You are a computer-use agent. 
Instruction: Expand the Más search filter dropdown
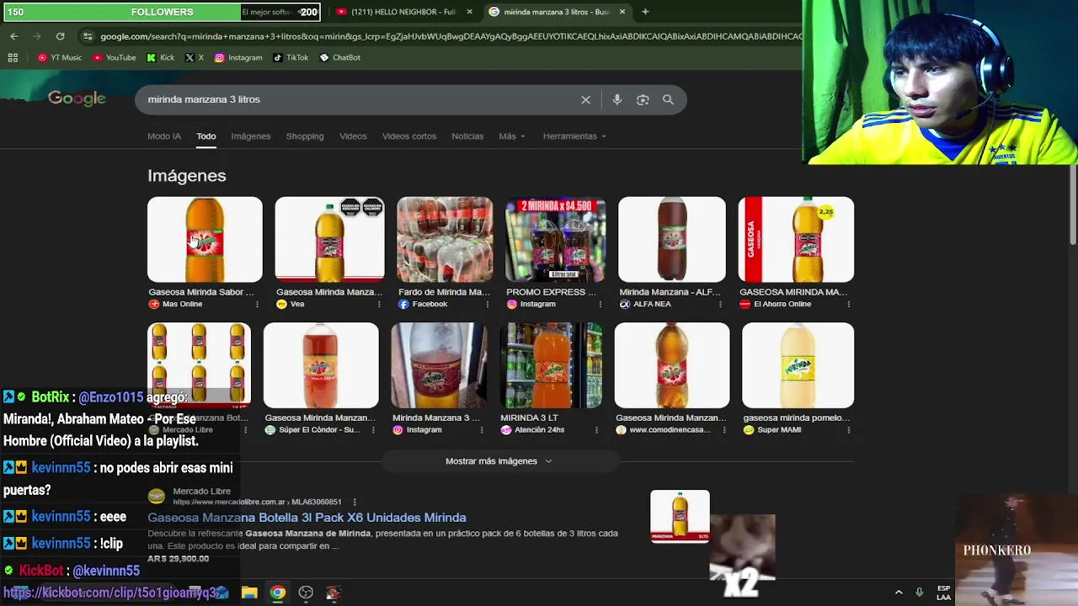point(511,136)
